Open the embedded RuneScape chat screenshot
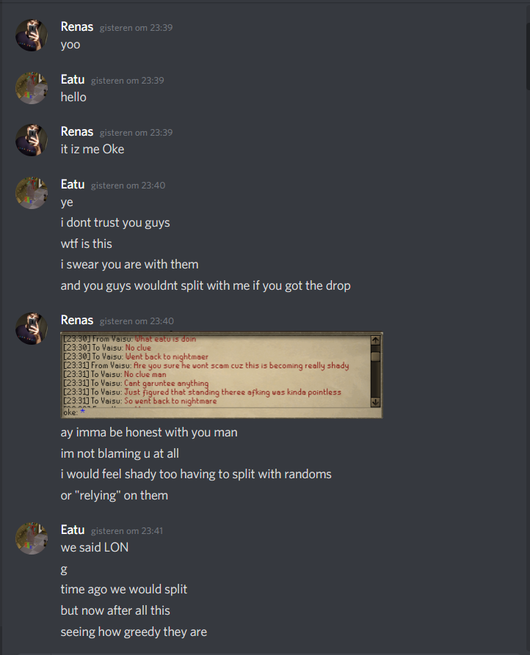 pos(222,375)
